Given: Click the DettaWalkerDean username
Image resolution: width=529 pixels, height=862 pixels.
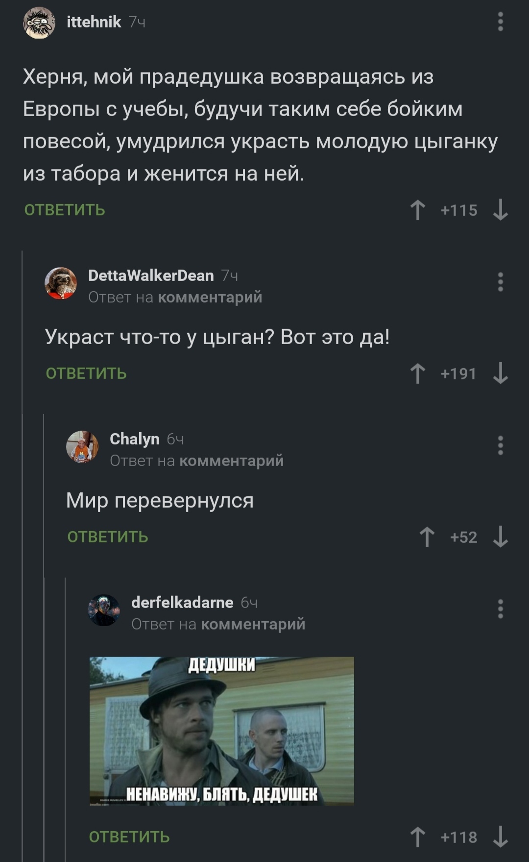Looking at the screenshot, I should pyautogui.click(x=151, y=276).
